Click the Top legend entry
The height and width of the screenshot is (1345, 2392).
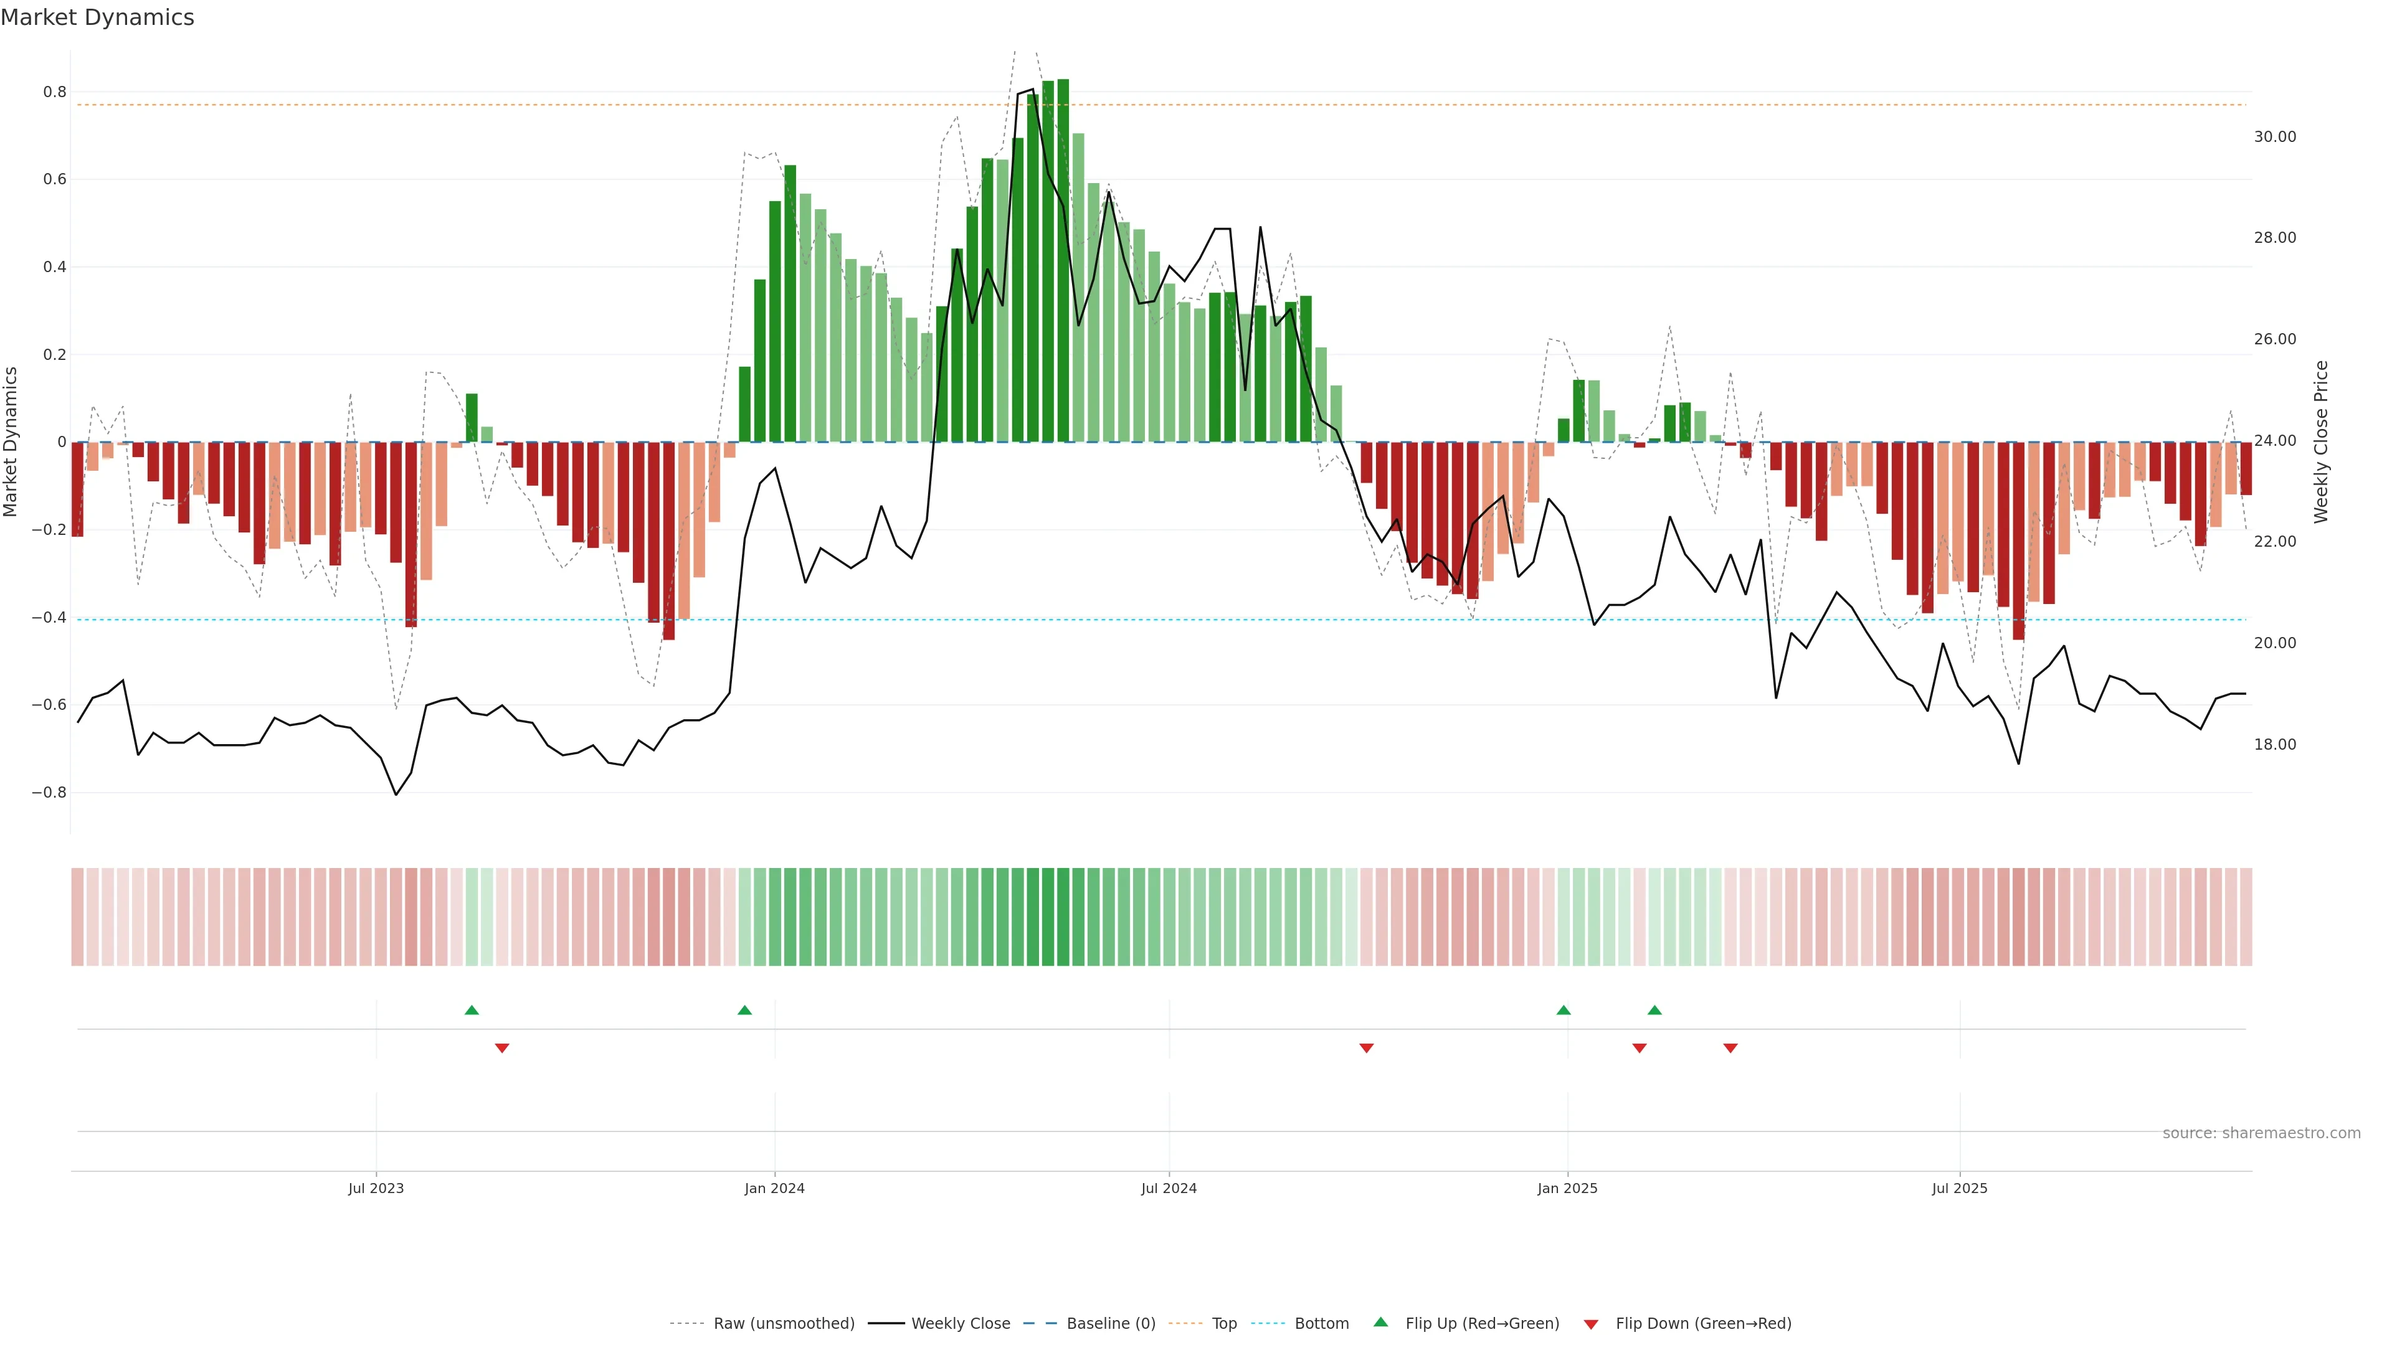(1224, 1323)
